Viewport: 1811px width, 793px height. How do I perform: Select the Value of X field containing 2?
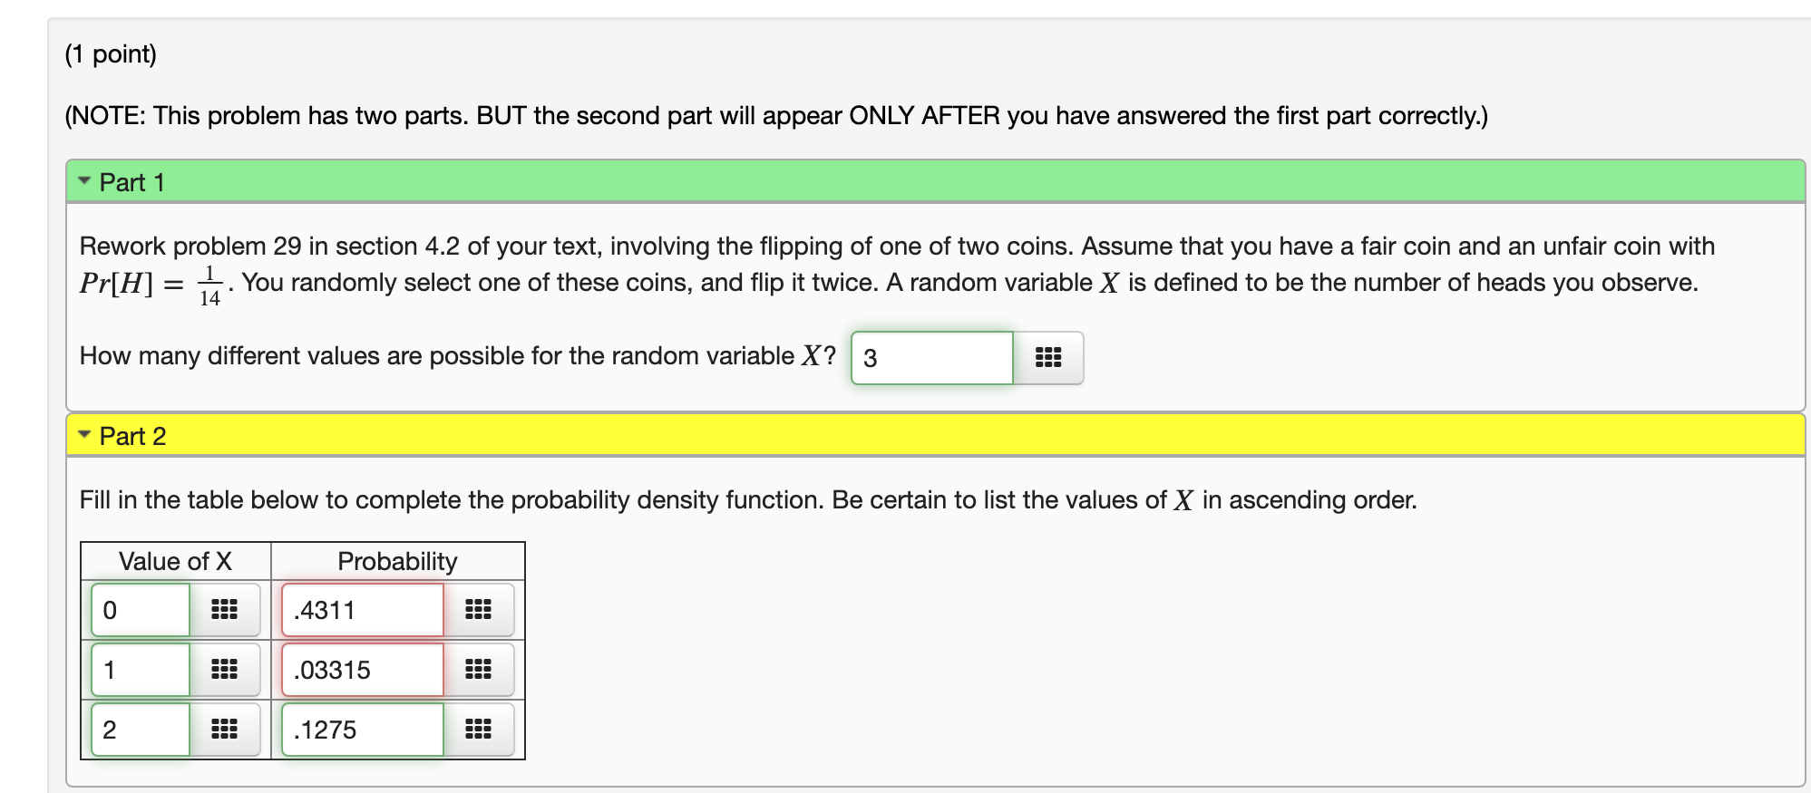[x=141, y=729]
